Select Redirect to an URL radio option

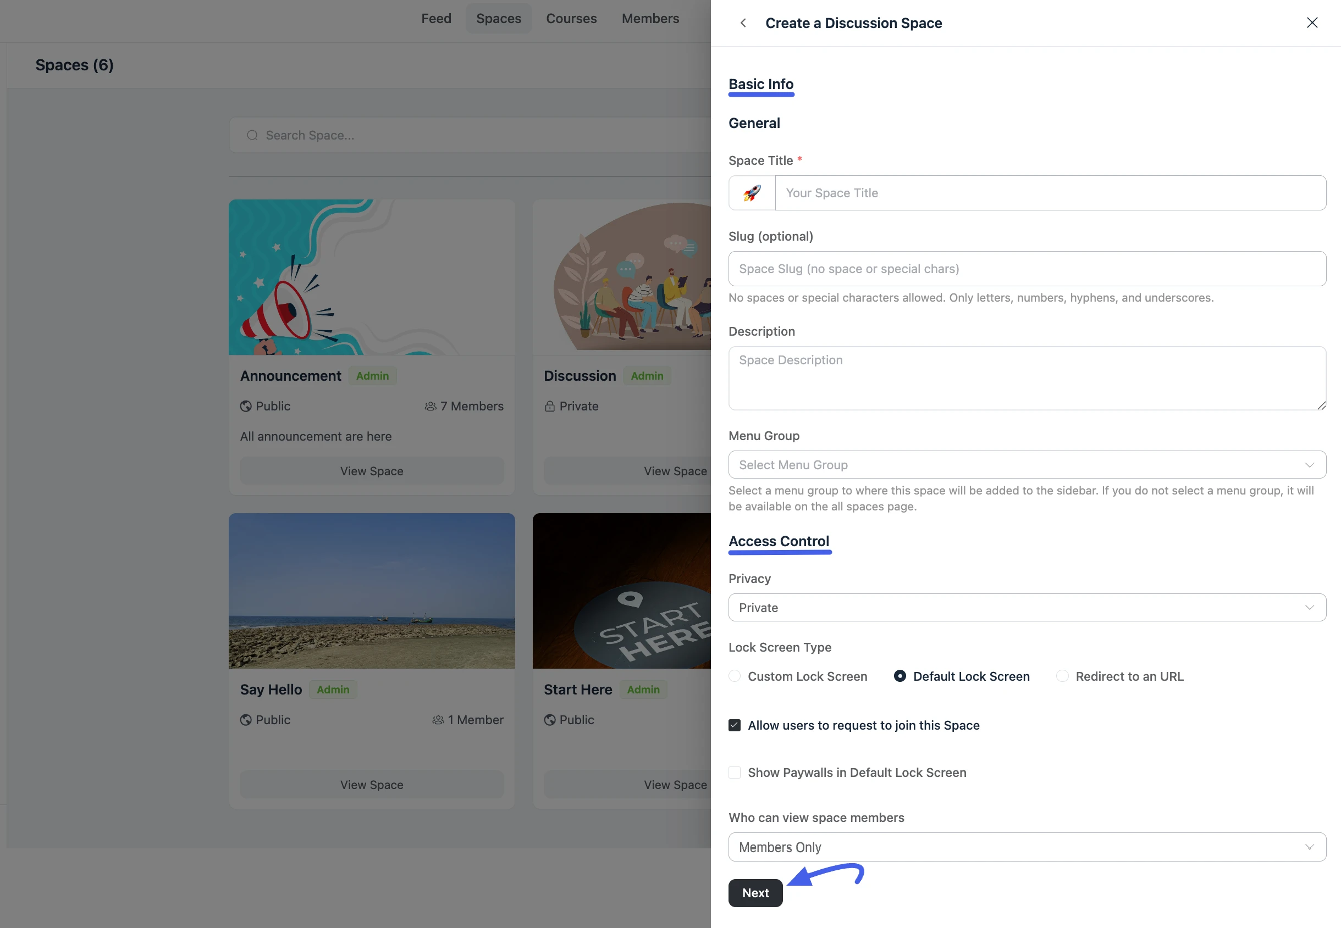(x=1062, y=676)
